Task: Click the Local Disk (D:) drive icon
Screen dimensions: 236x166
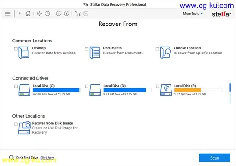Action: coord(95,90)
